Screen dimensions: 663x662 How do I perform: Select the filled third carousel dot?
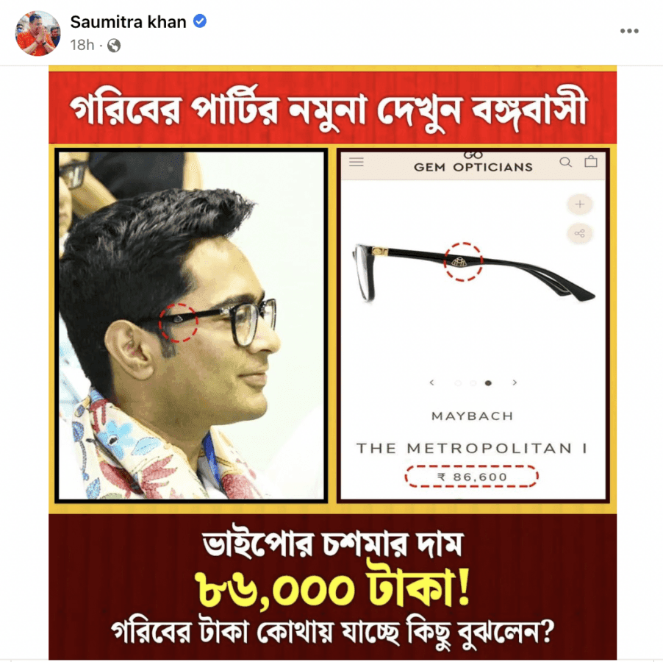(488, 382)
